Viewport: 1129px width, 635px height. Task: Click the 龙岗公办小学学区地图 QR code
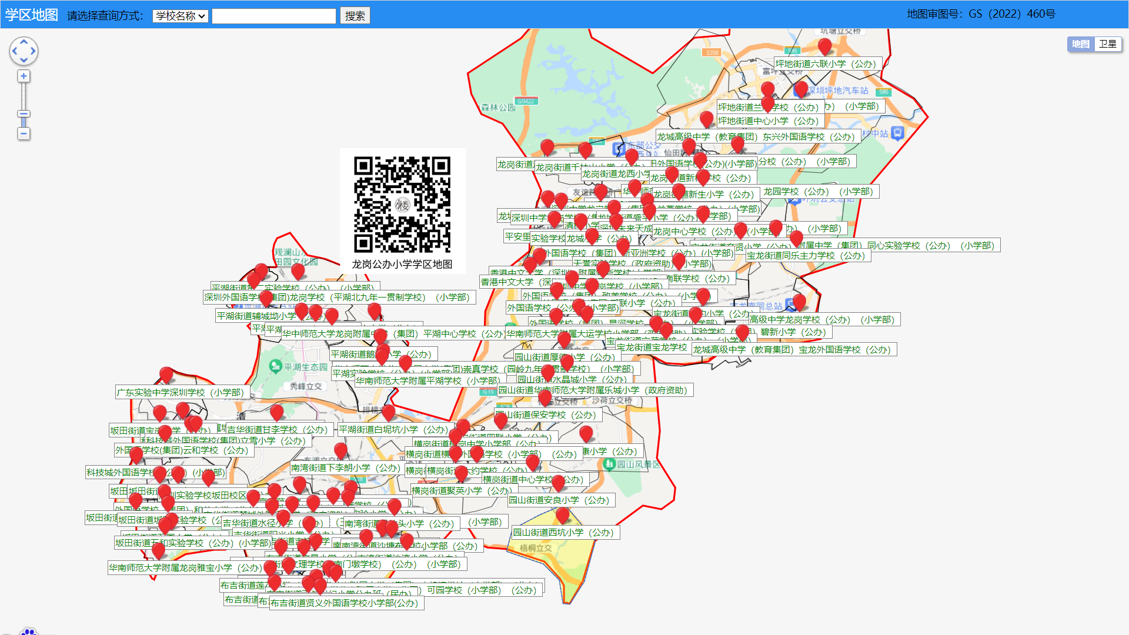(402, 205)
